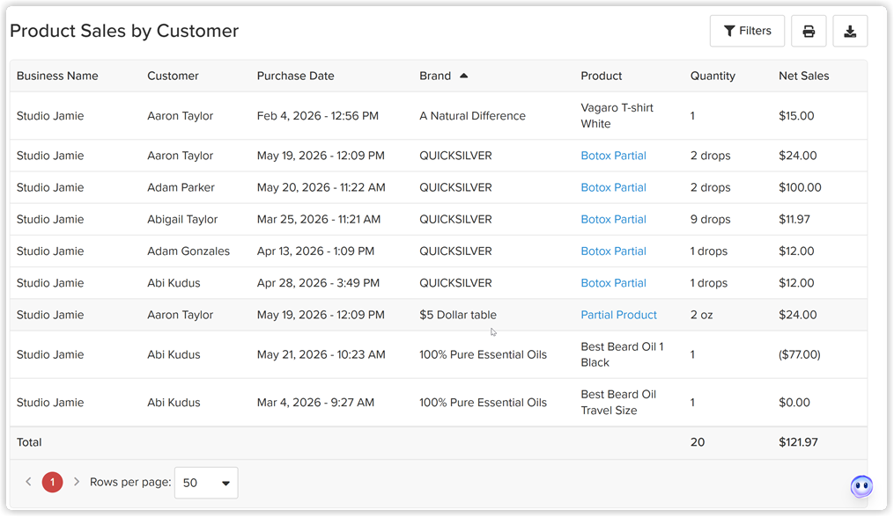Select page 1 in pagination

click(53, 482)
